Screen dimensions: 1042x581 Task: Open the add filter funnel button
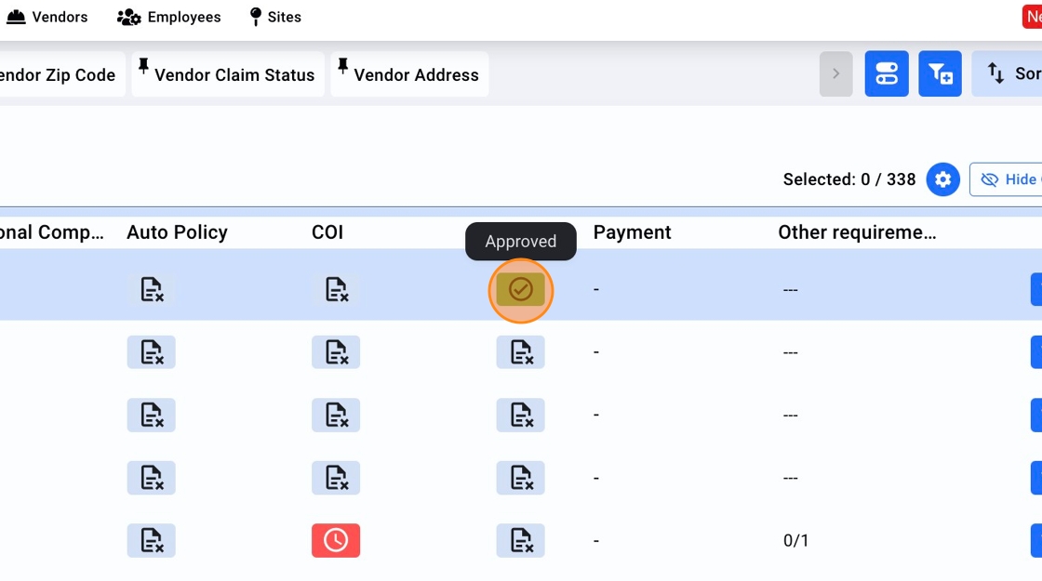click(x=940, y=74)
